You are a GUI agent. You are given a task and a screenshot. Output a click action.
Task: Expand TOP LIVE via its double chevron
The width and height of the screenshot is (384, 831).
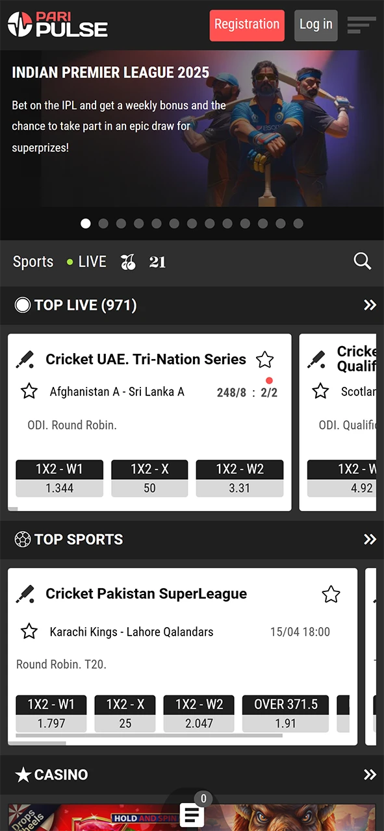[x=370, y=305]
